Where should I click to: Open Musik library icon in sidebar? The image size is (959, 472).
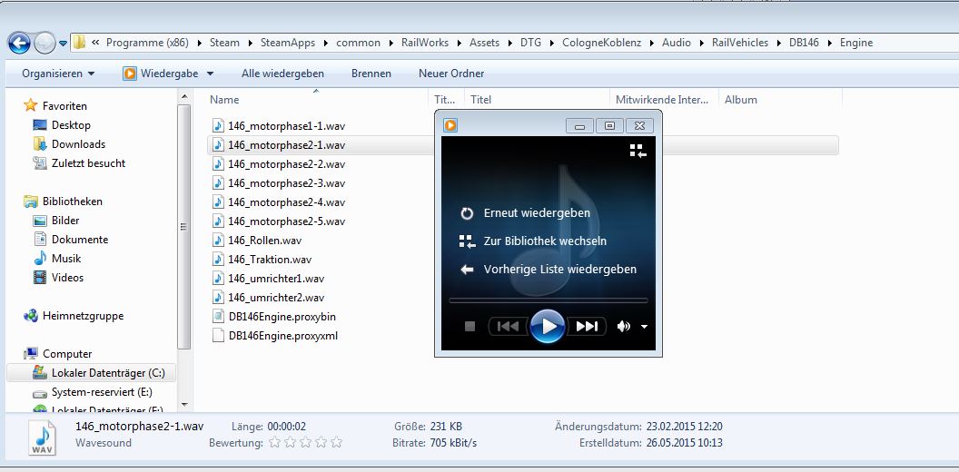point(40,259)
